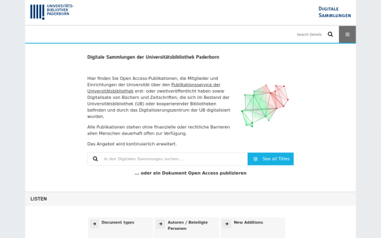The image size is (381, 238).
Task: Open the hamburger menu button
Action: 347,34
